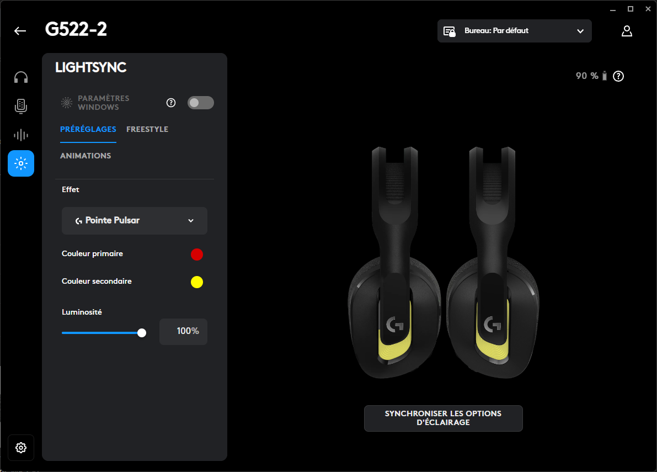The image size is (657, 472).
Task: Click the Couleur secondaire label
Action: (97, 282)
